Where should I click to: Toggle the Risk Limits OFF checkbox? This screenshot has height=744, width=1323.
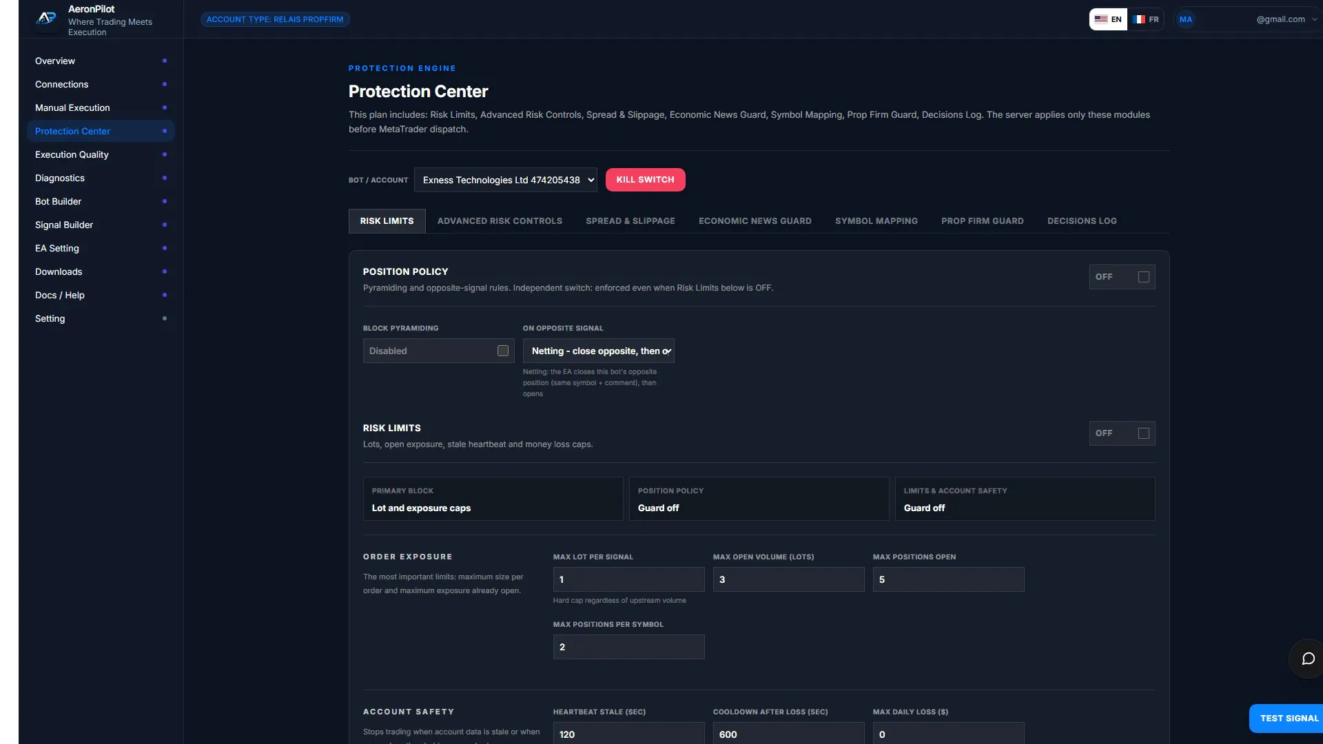(1144, 433)
